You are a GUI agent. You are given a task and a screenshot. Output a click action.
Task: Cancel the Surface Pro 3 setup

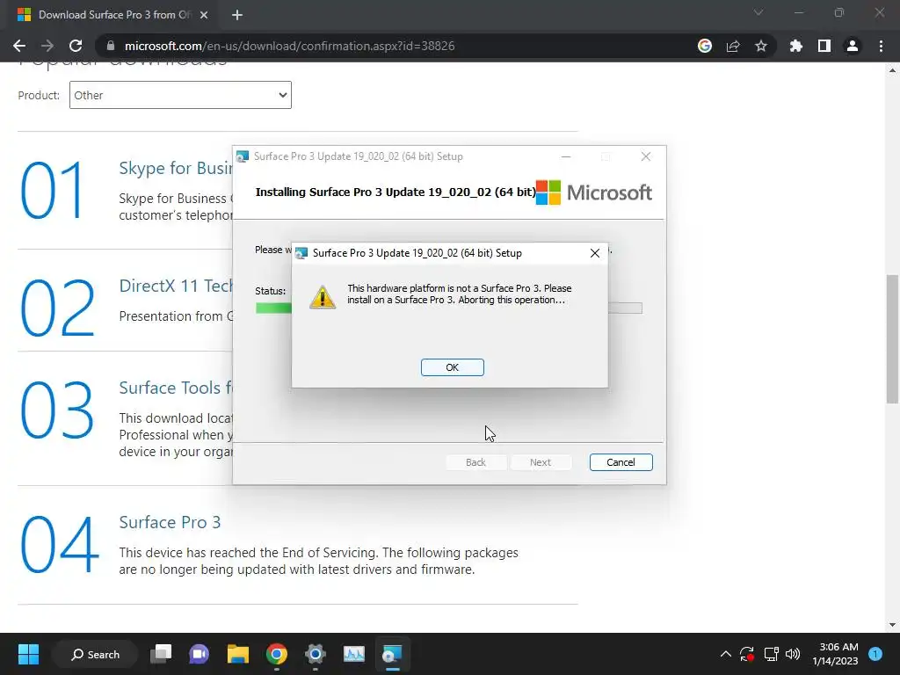[x=621, y=462]
